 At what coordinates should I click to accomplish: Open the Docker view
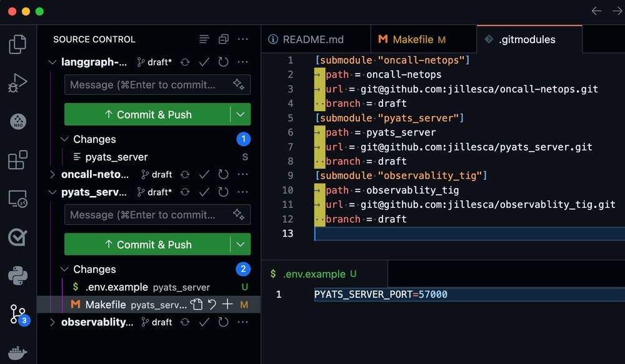coord(17,353)
